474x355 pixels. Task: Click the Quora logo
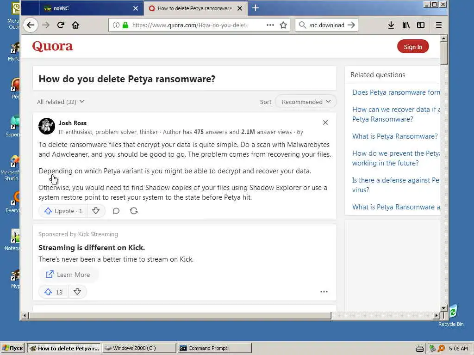(52, 46)
